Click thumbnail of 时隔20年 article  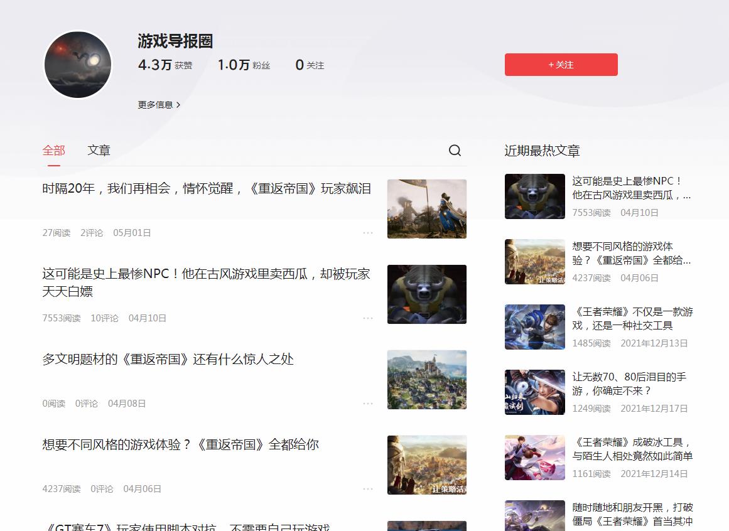point(427,209)
